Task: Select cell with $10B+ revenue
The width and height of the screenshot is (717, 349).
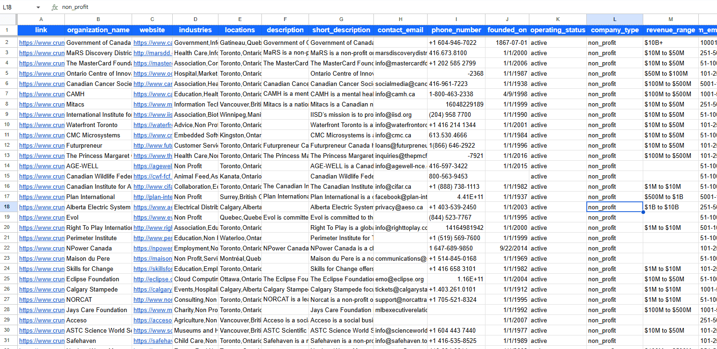Action: click(x=670, y=43)
